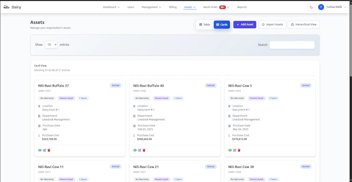Go to Users page

(131, 7)
